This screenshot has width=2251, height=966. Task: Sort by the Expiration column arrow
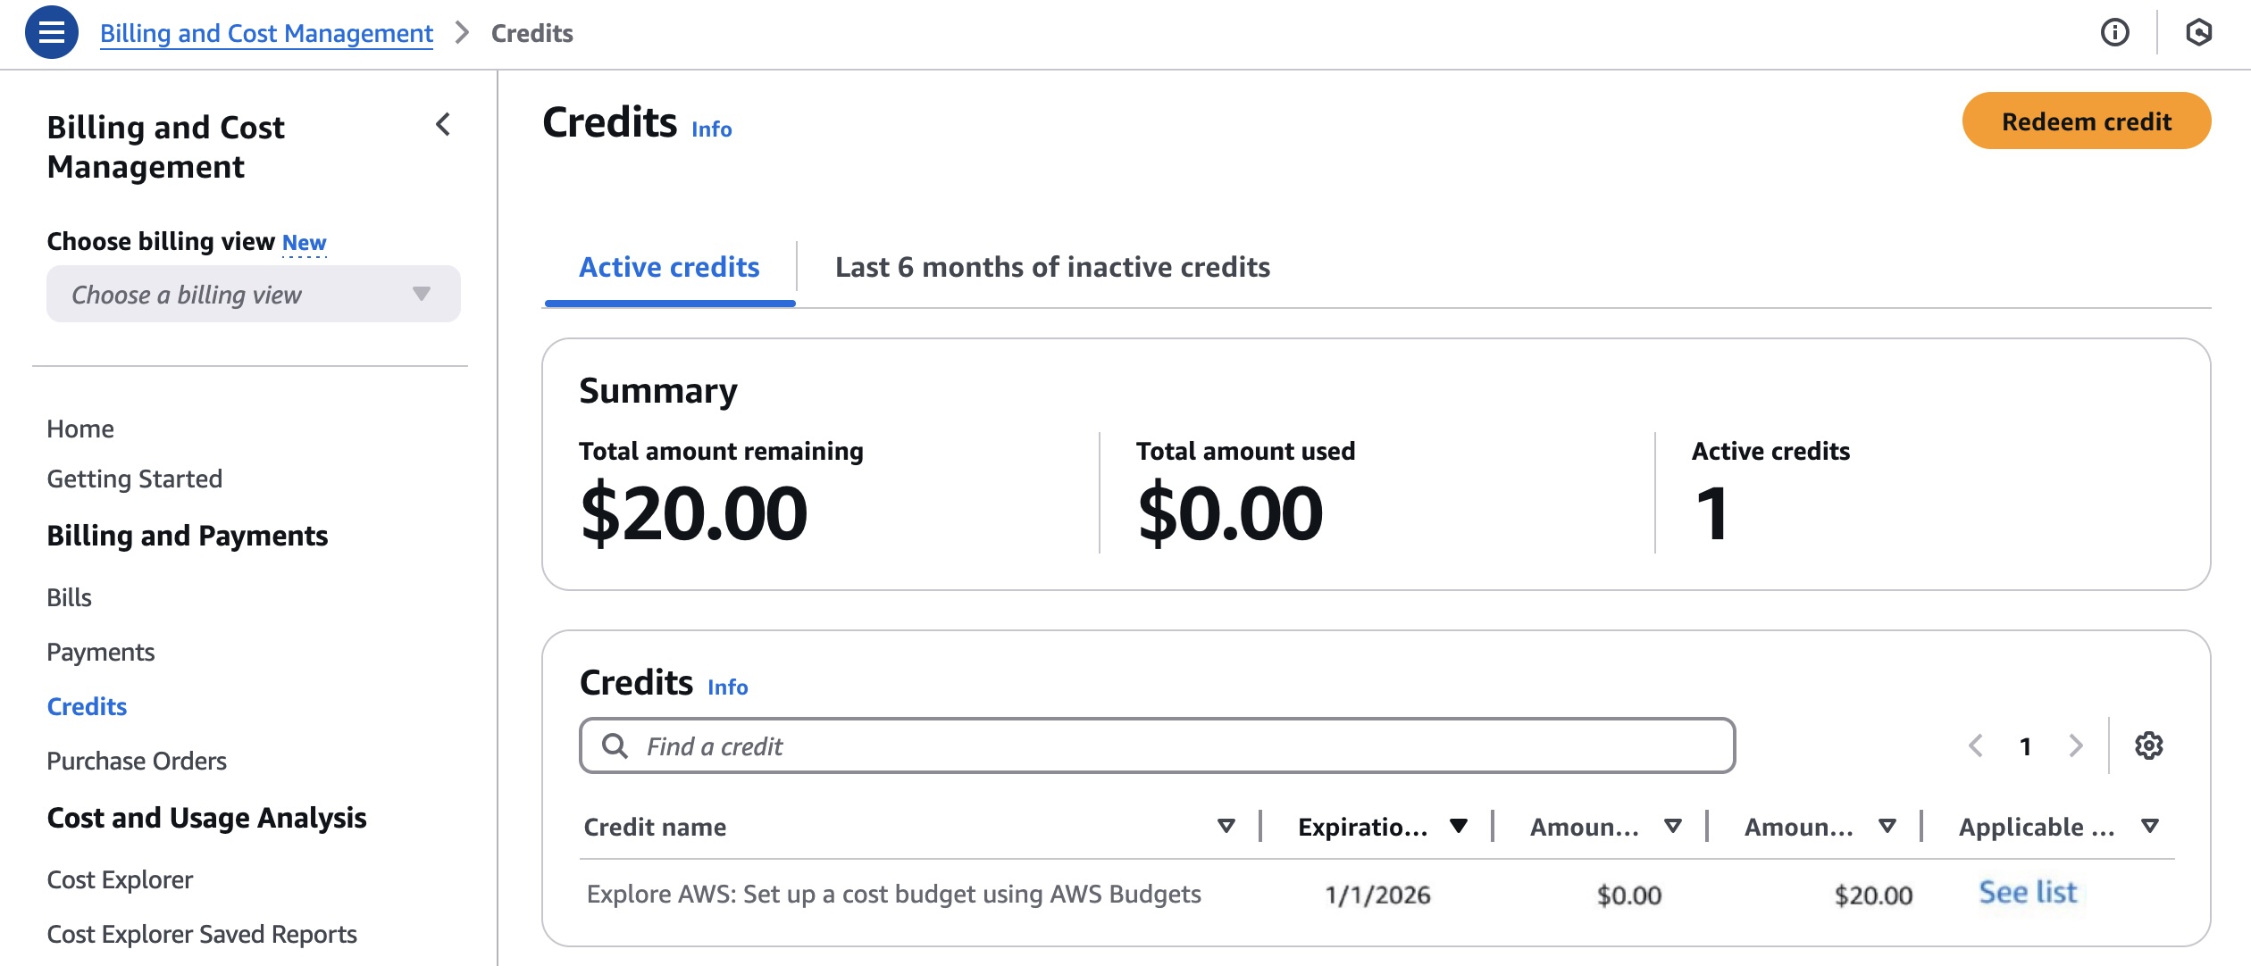[1458, 827]
